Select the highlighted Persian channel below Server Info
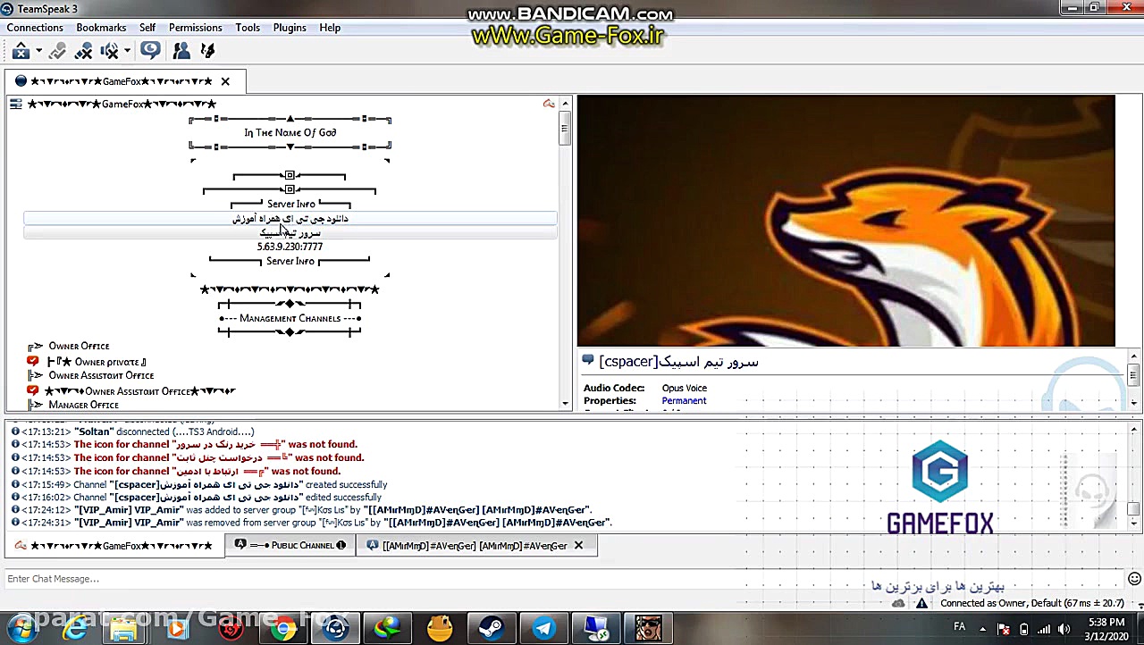The width and height of the screenshot is (1144, 645). (290, 219)
